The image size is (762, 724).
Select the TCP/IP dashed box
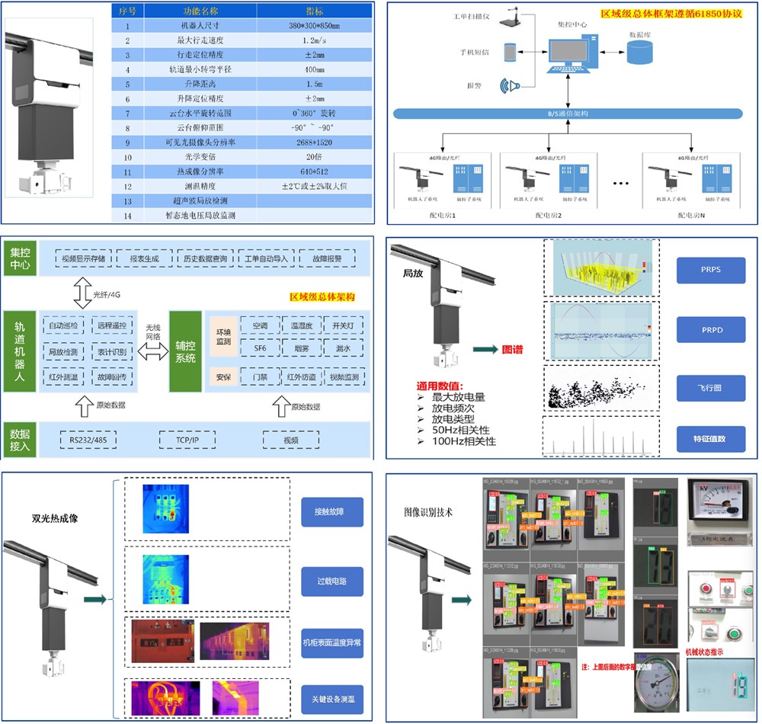(x=187, y=440)
